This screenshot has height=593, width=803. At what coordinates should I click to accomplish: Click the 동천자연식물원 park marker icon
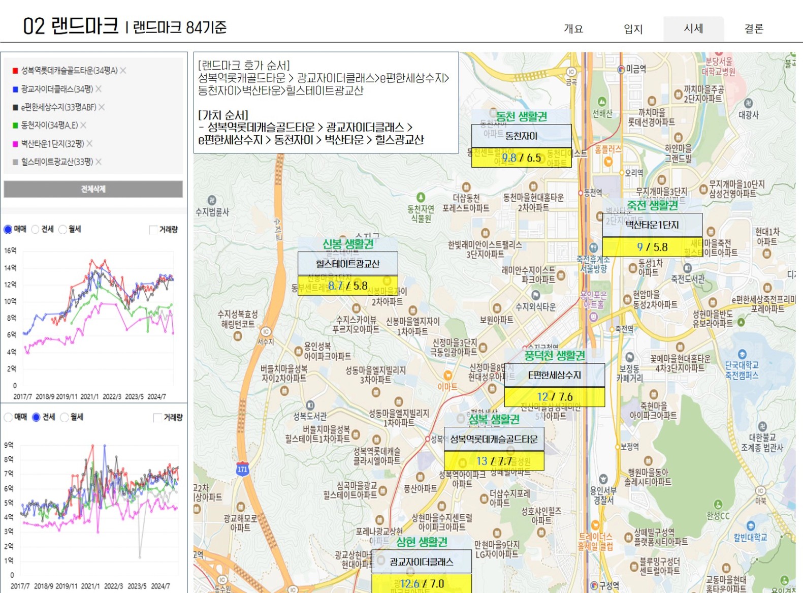click(x=421, y=197)
